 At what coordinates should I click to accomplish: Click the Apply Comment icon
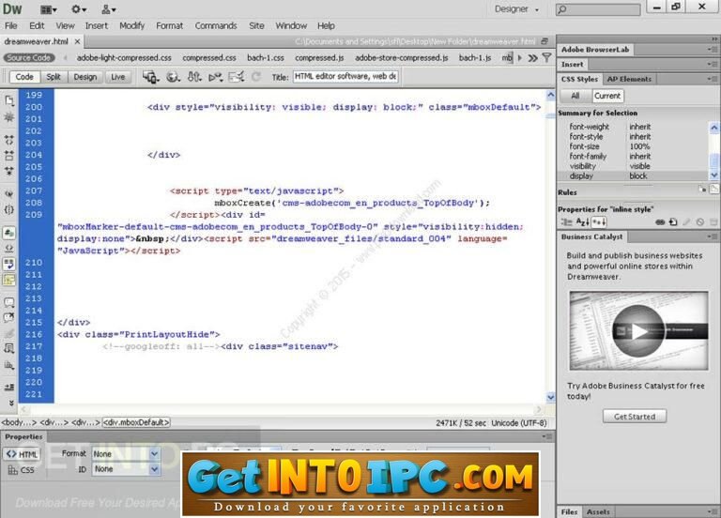(x=8, y=302)
